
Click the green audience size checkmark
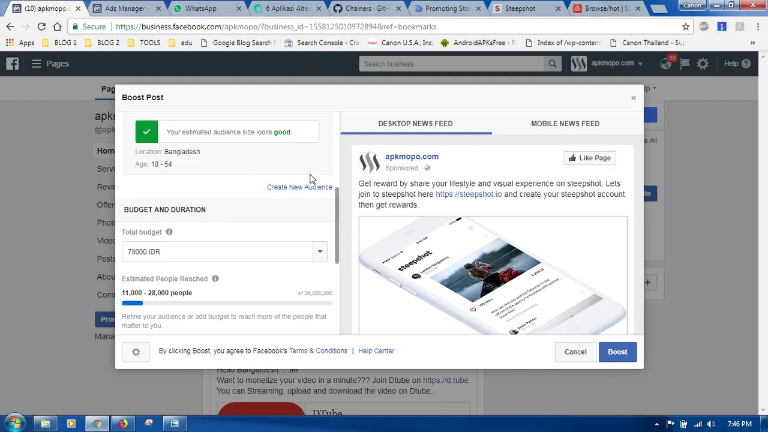146,132
